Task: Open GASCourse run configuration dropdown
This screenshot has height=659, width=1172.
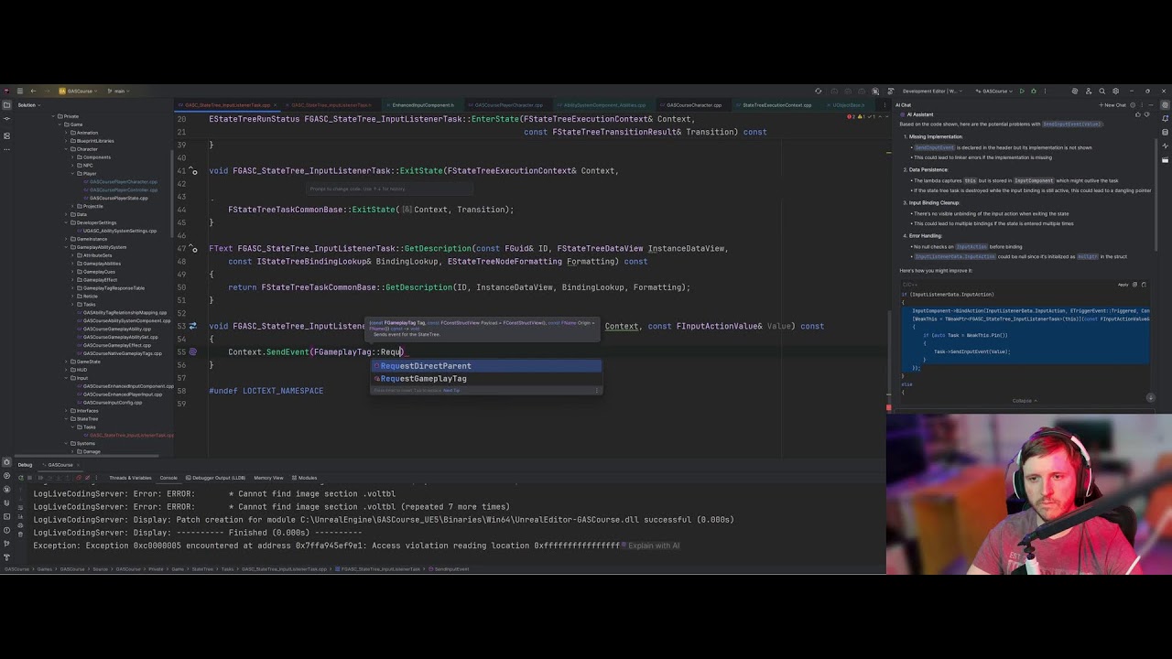Action: pyautogui.click(x=995, y=91)
